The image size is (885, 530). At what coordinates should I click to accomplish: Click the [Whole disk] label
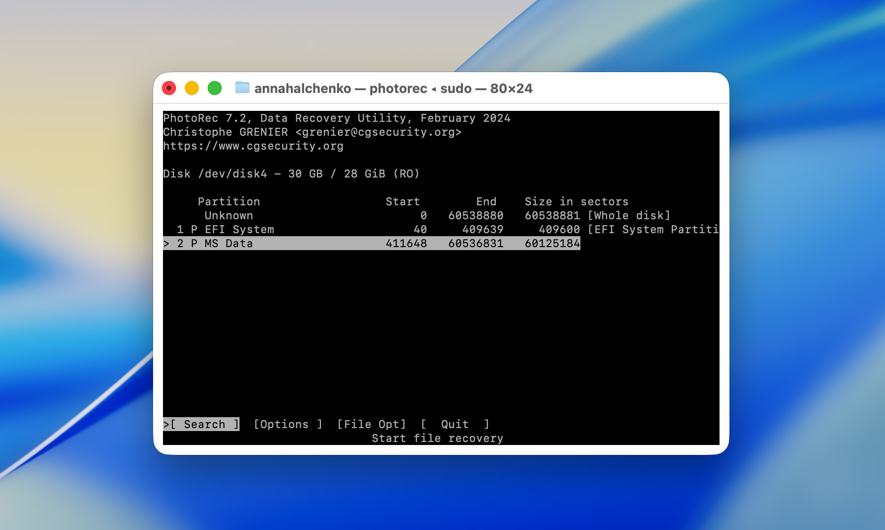click(x=629, y=215)
